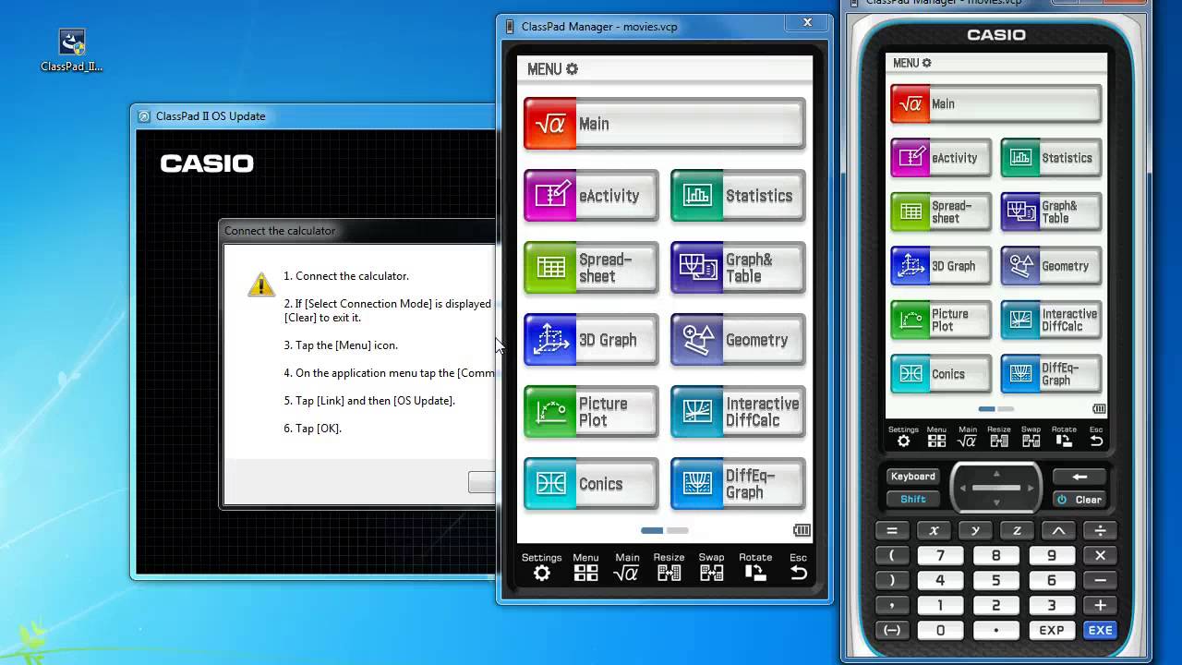The image size is (1182, 665).
Task: Open 3D Graph on right calculator skin
Action: pyautogui.click(x=941, y=266)
